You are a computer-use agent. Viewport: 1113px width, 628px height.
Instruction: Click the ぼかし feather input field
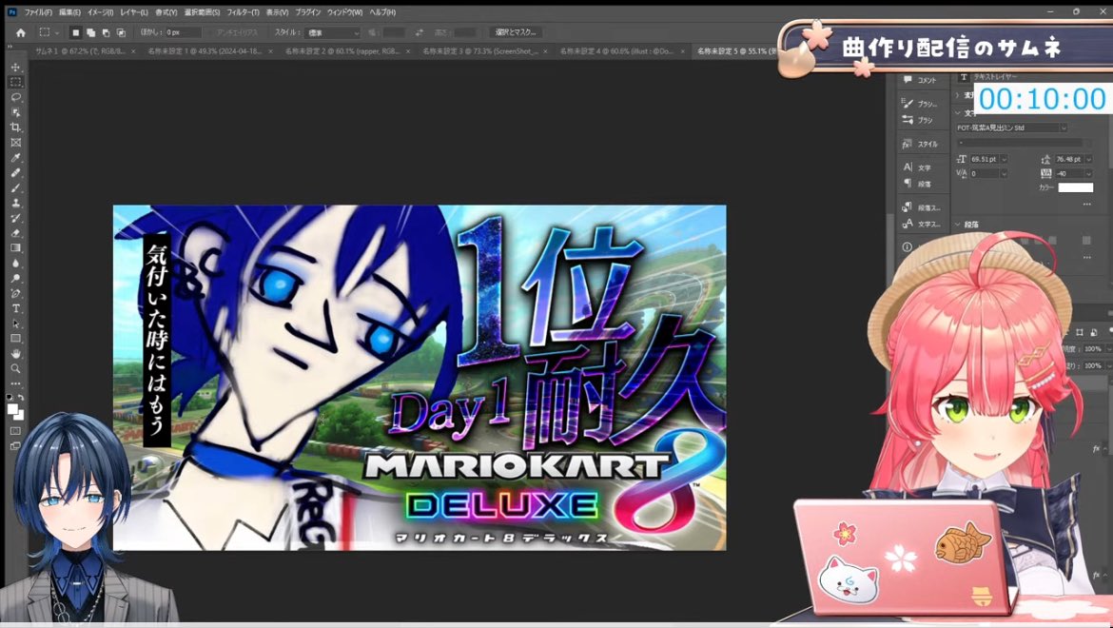click(184, 32)
